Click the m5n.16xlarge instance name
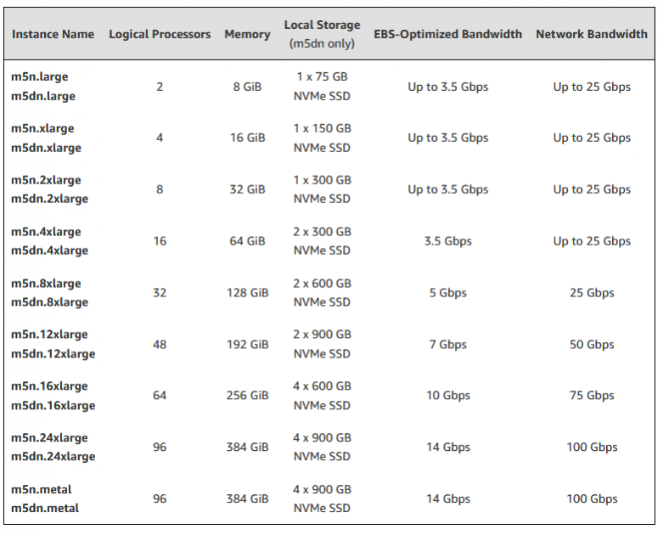 49,386
